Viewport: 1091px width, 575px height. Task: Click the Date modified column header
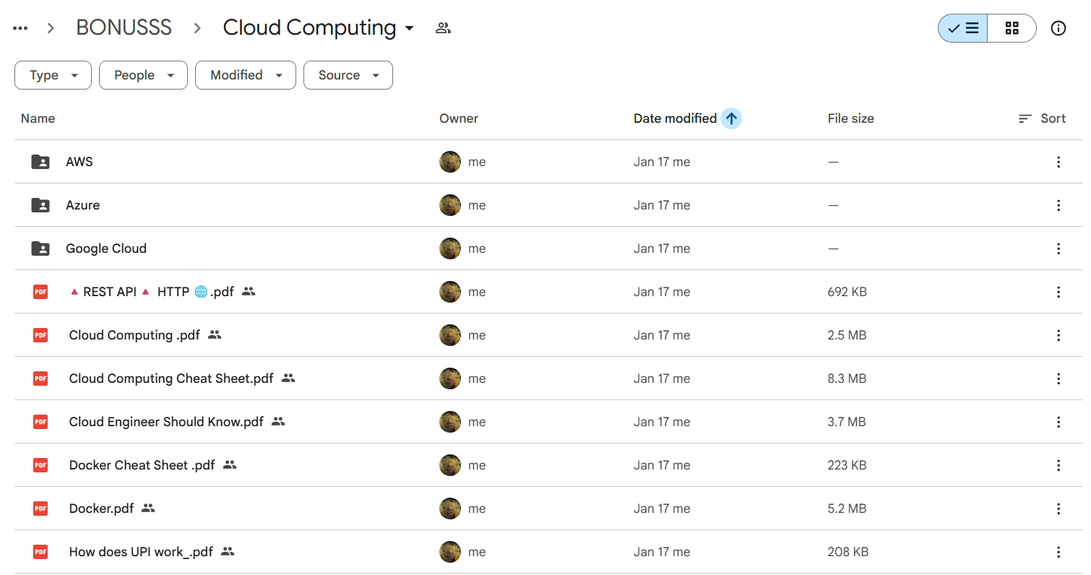pyautogui.click(x=675, y=118)
